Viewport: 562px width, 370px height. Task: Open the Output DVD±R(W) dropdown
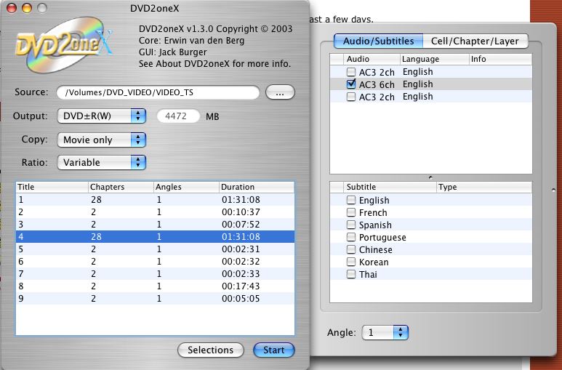(x=102, y=116)
